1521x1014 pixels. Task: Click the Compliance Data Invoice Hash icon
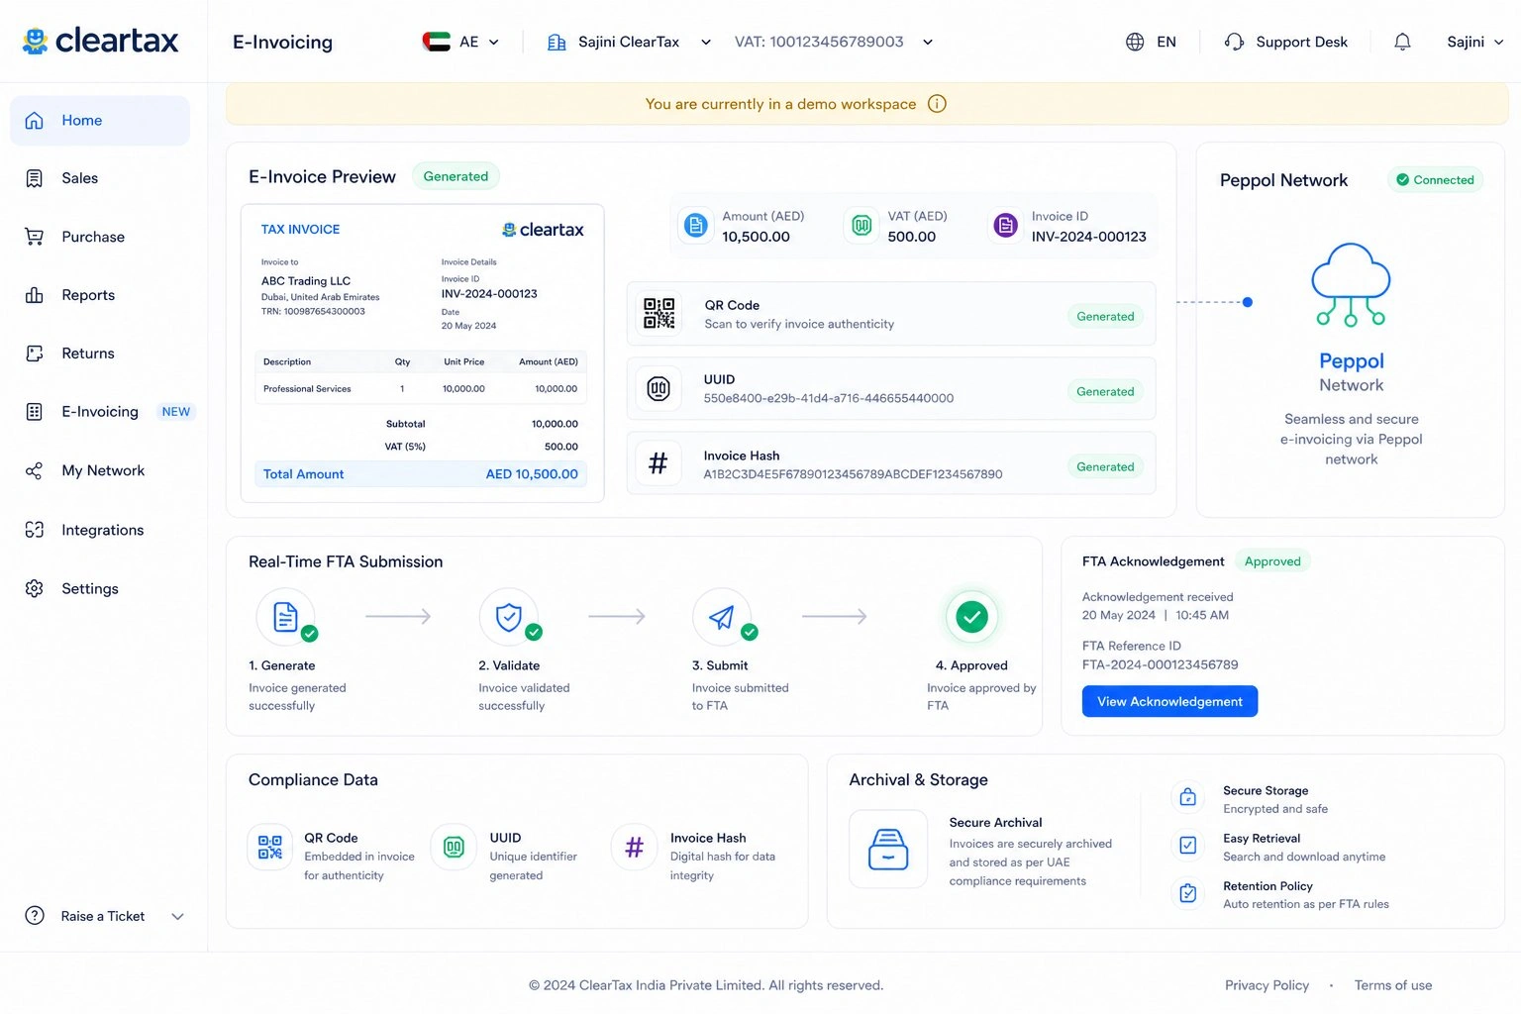point(635,847)
